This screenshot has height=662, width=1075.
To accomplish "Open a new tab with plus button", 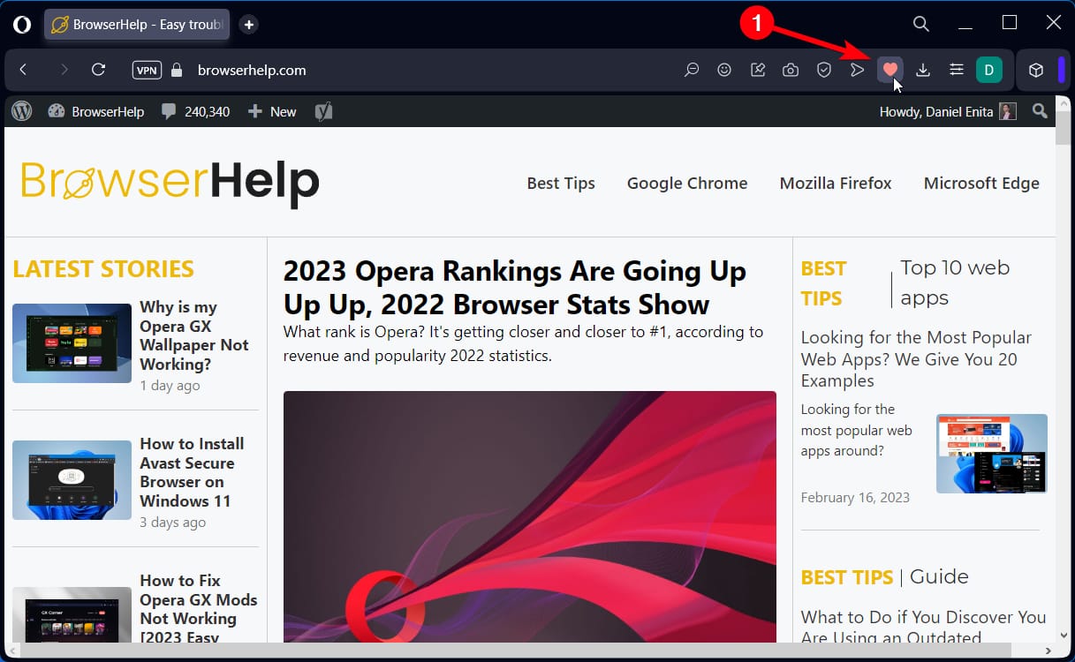I will coord(249,25).
